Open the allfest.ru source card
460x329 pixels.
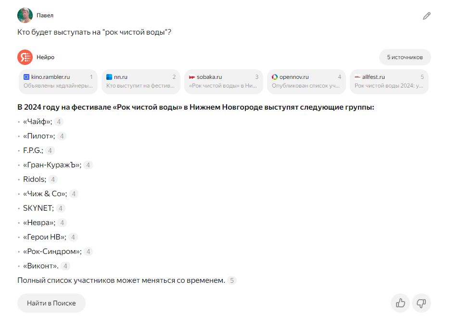click(x=389, y=81)
